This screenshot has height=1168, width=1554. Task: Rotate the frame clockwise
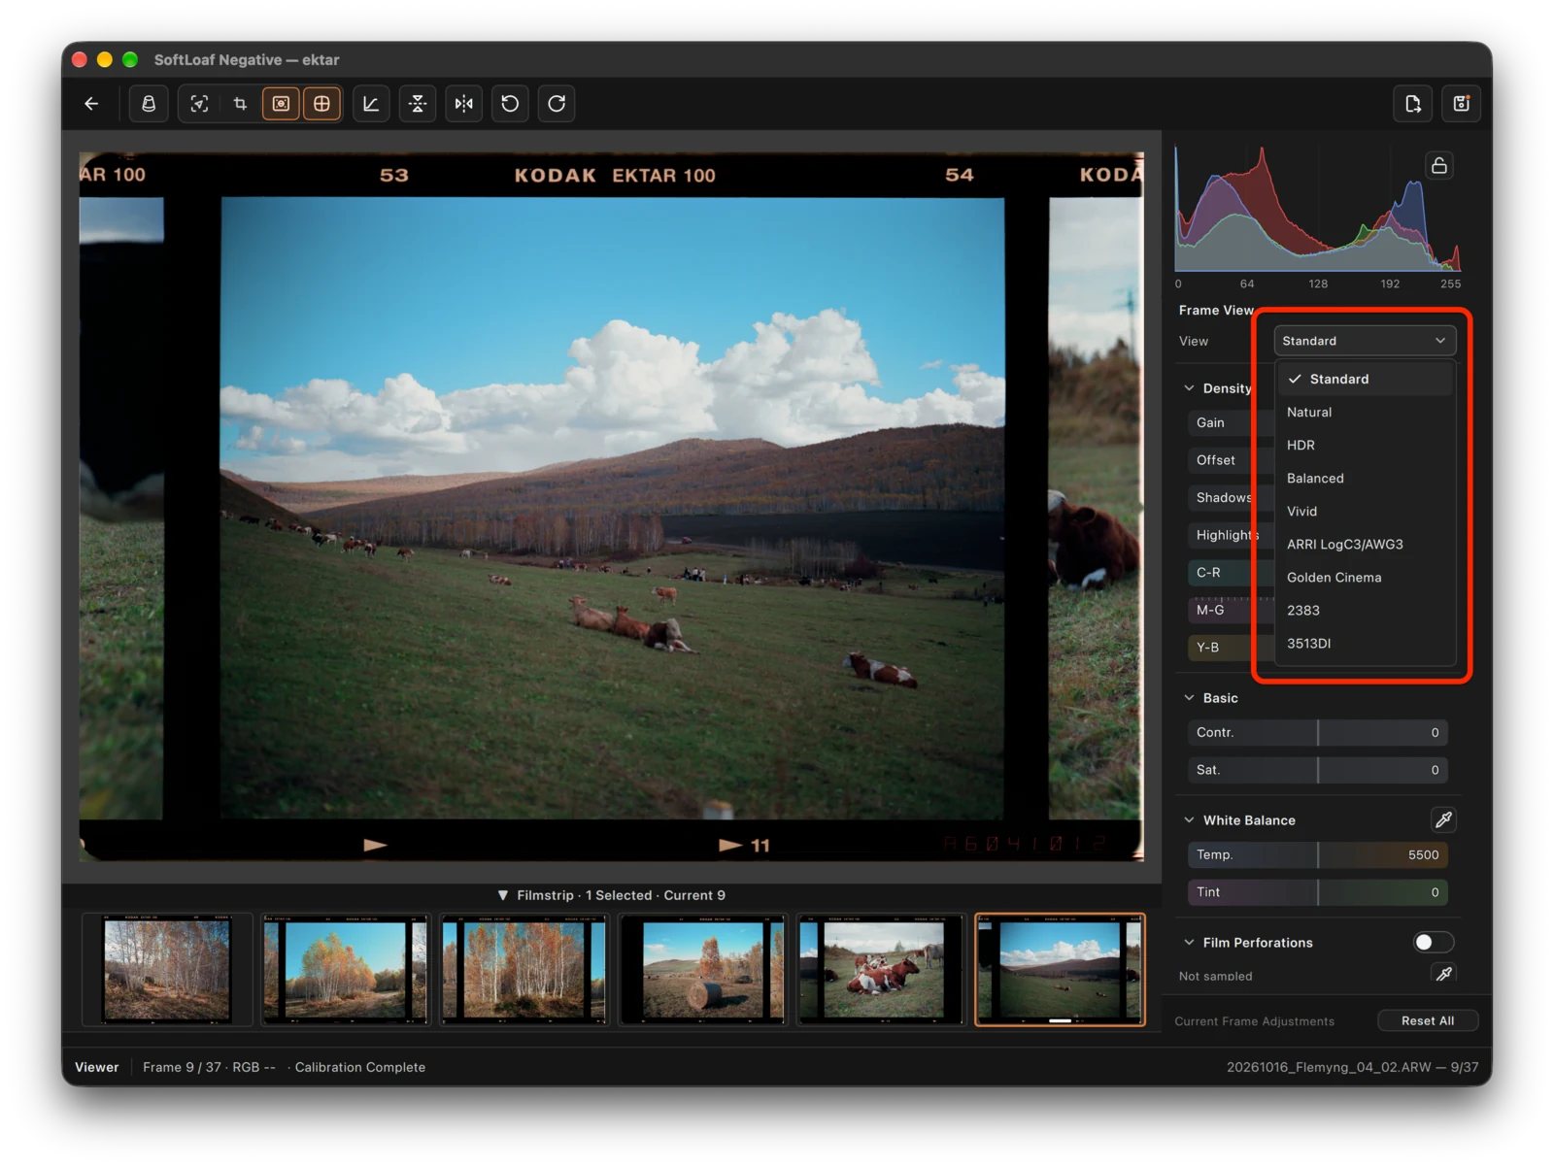point(557,104)
